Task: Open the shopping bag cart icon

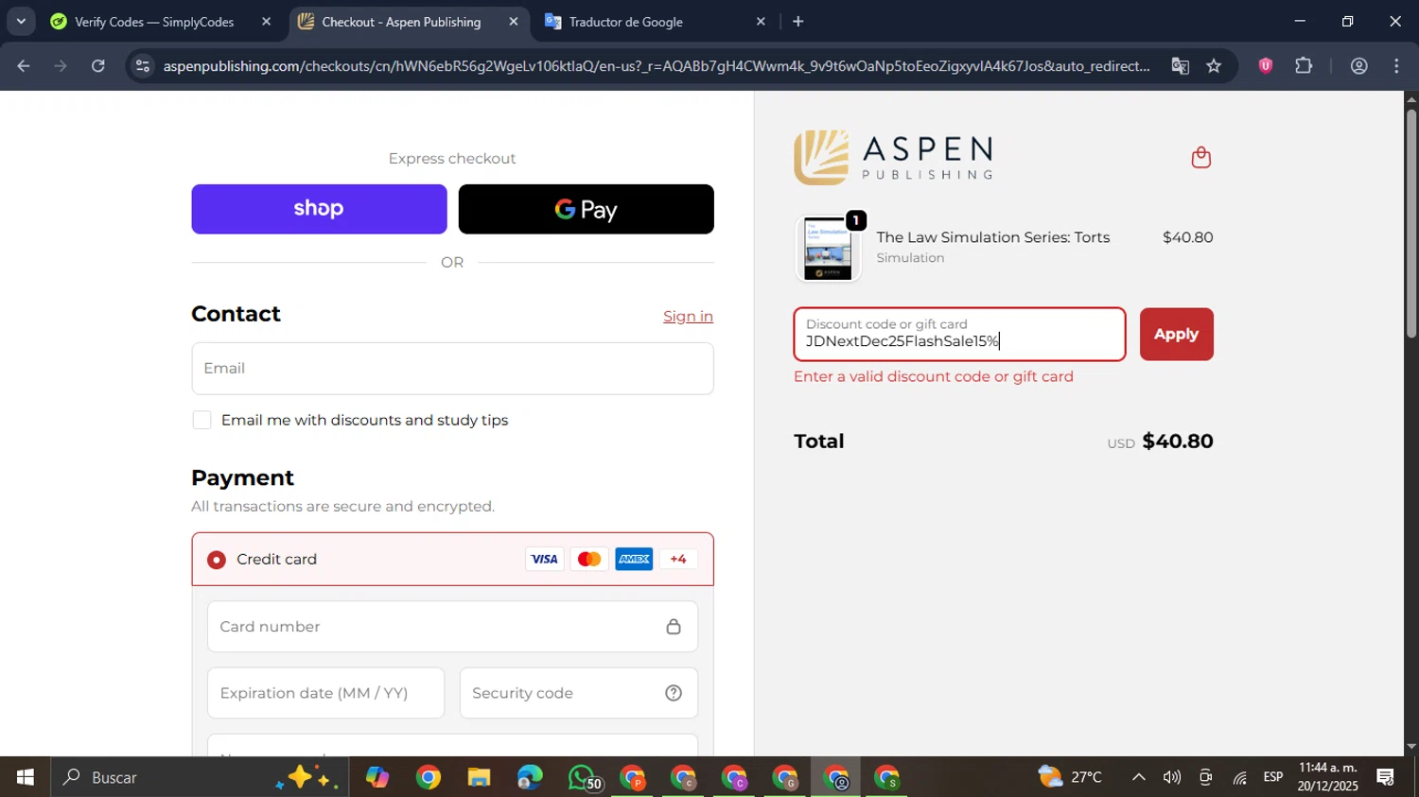Action: coord(1200,157)
